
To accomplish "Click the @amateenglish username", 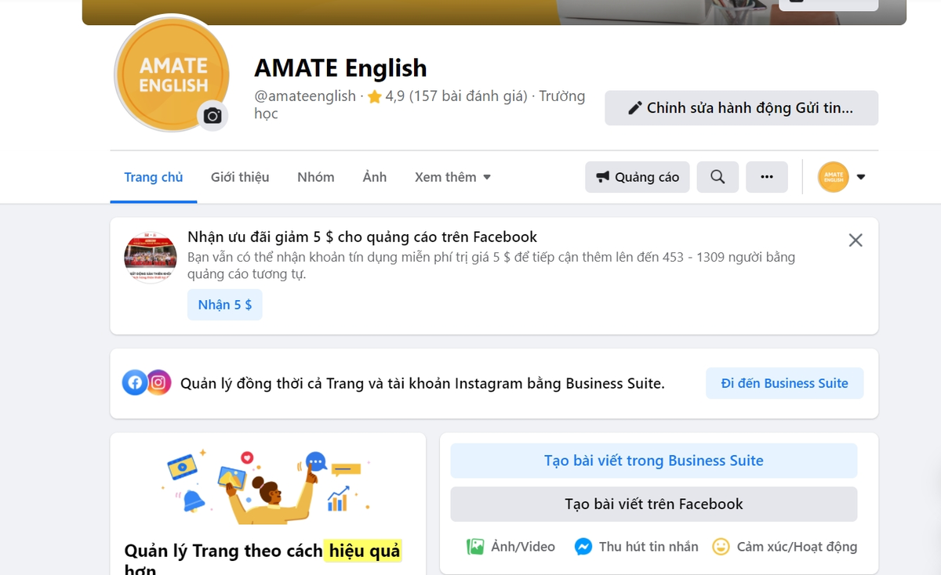I will [x=305, y=96].
